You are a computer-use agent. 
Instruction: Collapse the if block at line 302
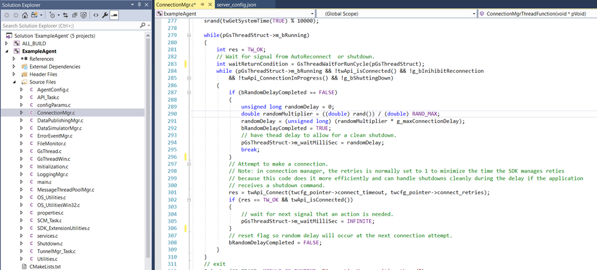(189, 200)
